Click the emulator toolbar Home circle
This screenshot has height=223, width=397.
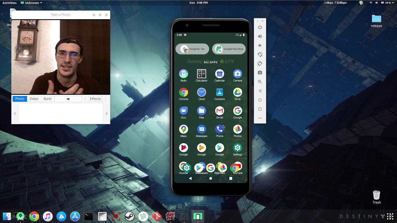coord(260,100)
